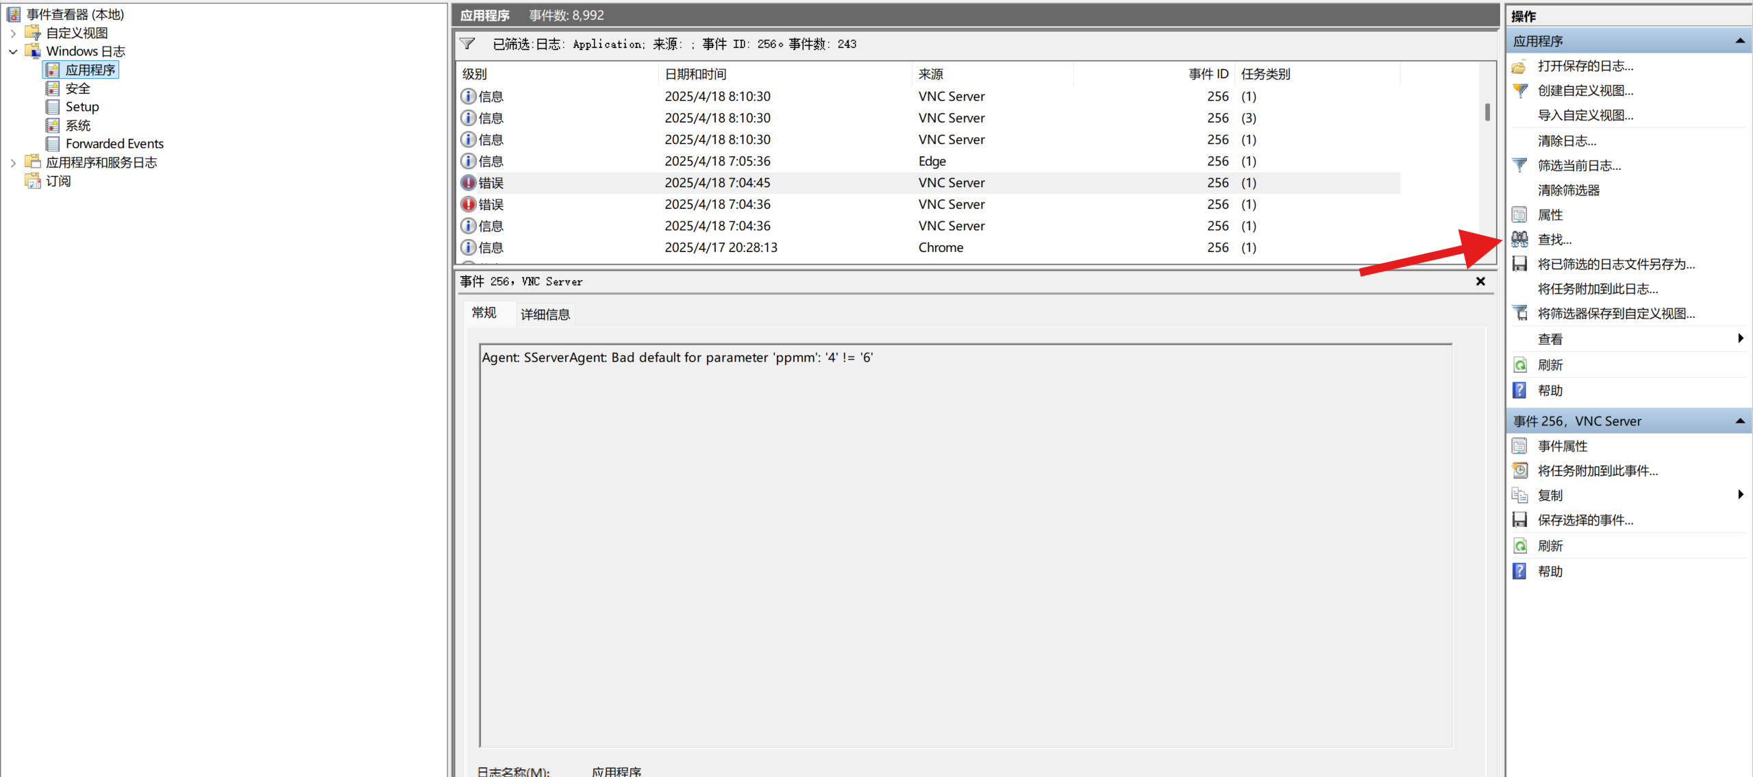Click 清除筛选器 action
This screenshot has width=1753, height=777.
point(1568,190)
